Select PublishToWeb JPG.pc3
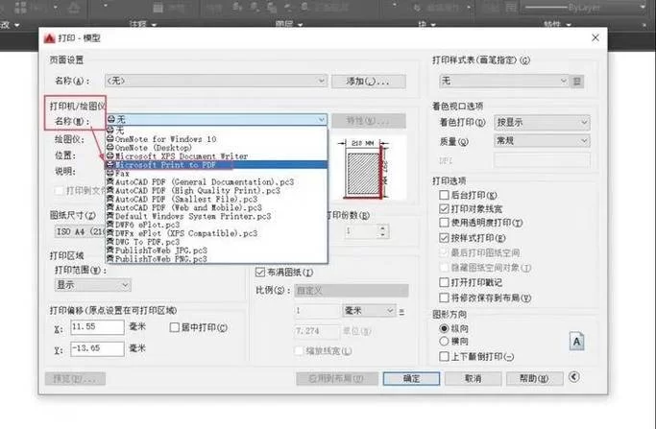656x429 pixels. 216,250
